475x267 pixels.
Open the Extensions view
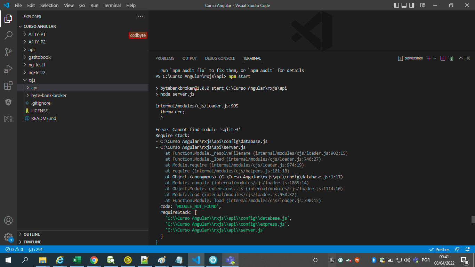tap(8, 86)
